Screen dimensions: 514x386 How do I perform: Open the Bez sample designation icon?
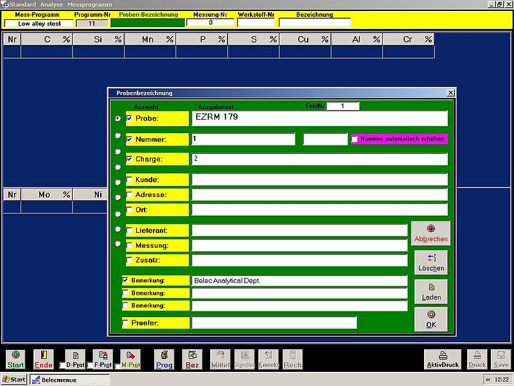[x=192, y=360]
